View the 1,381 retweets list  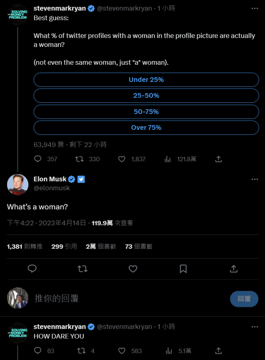click(x=25, y=246)
